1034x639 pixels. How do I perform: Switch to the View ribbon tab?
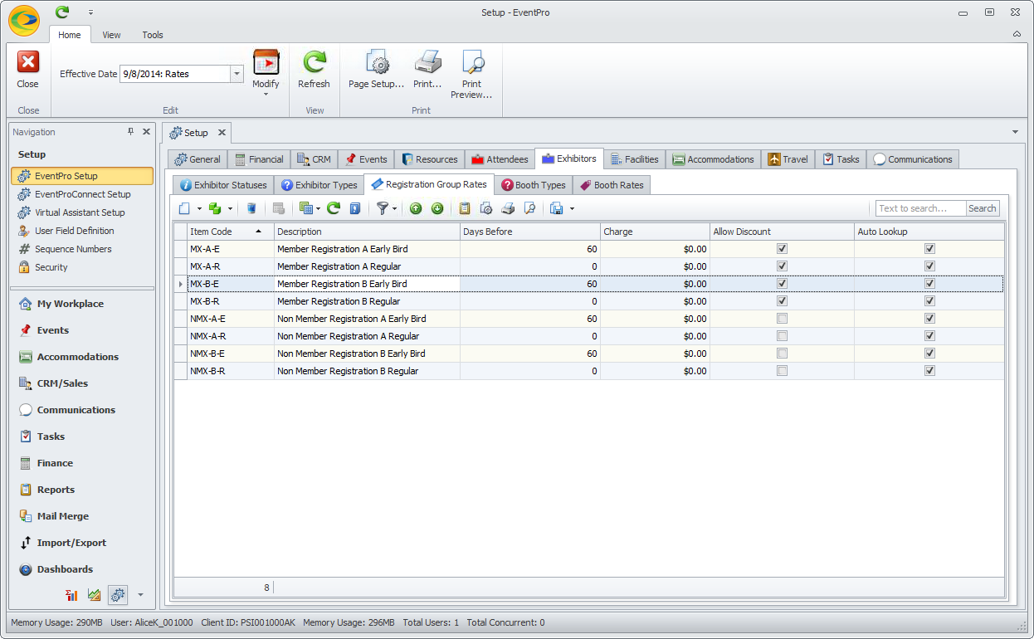(111, 35)
